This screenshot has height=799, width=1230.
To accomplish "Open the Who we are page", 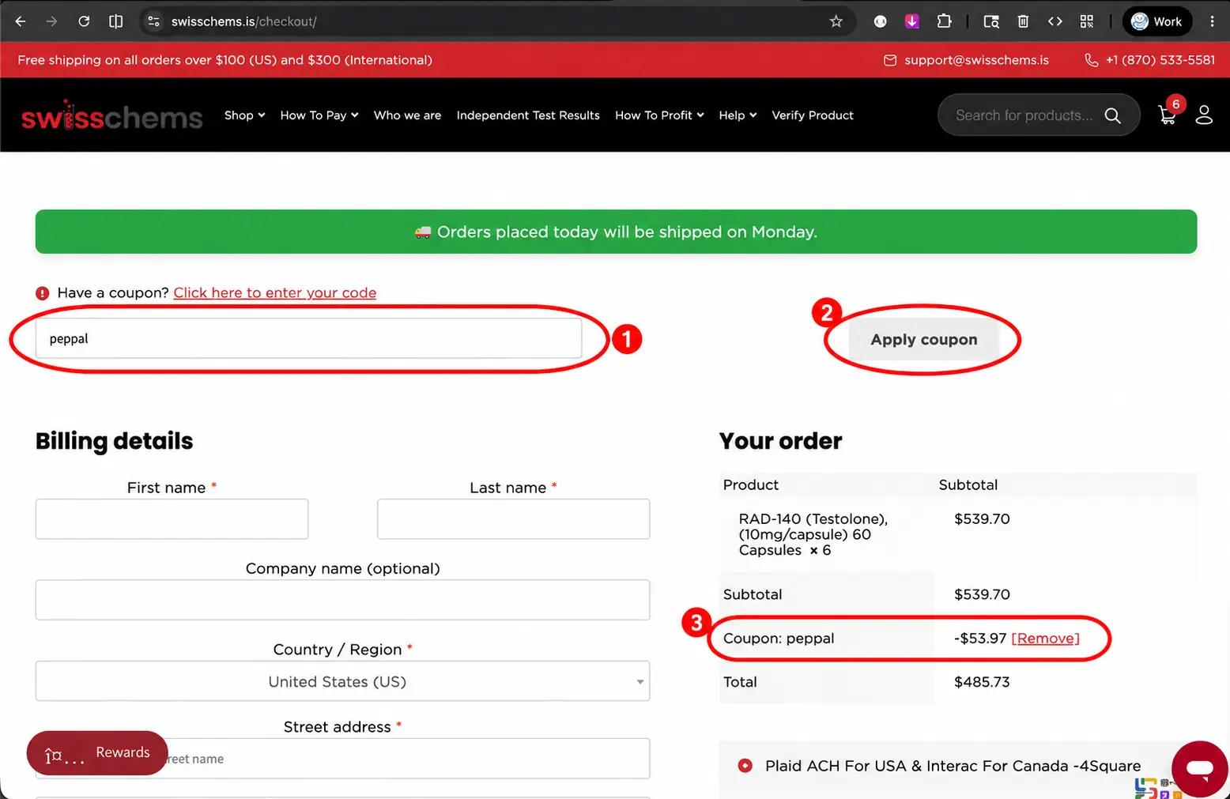I will 407,115.
